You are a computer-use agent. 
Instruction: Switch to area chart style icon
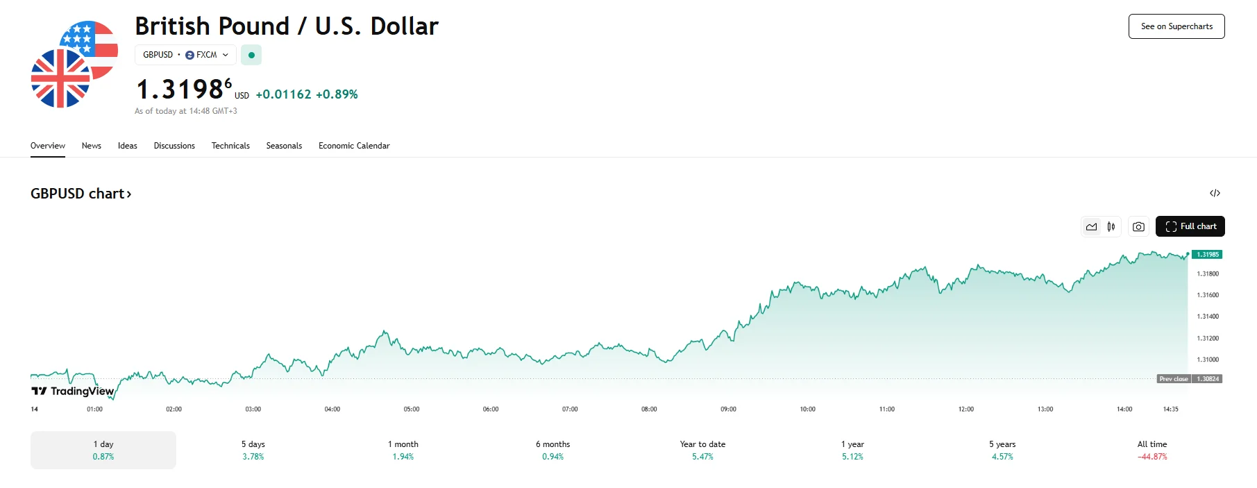(1092, 226)
